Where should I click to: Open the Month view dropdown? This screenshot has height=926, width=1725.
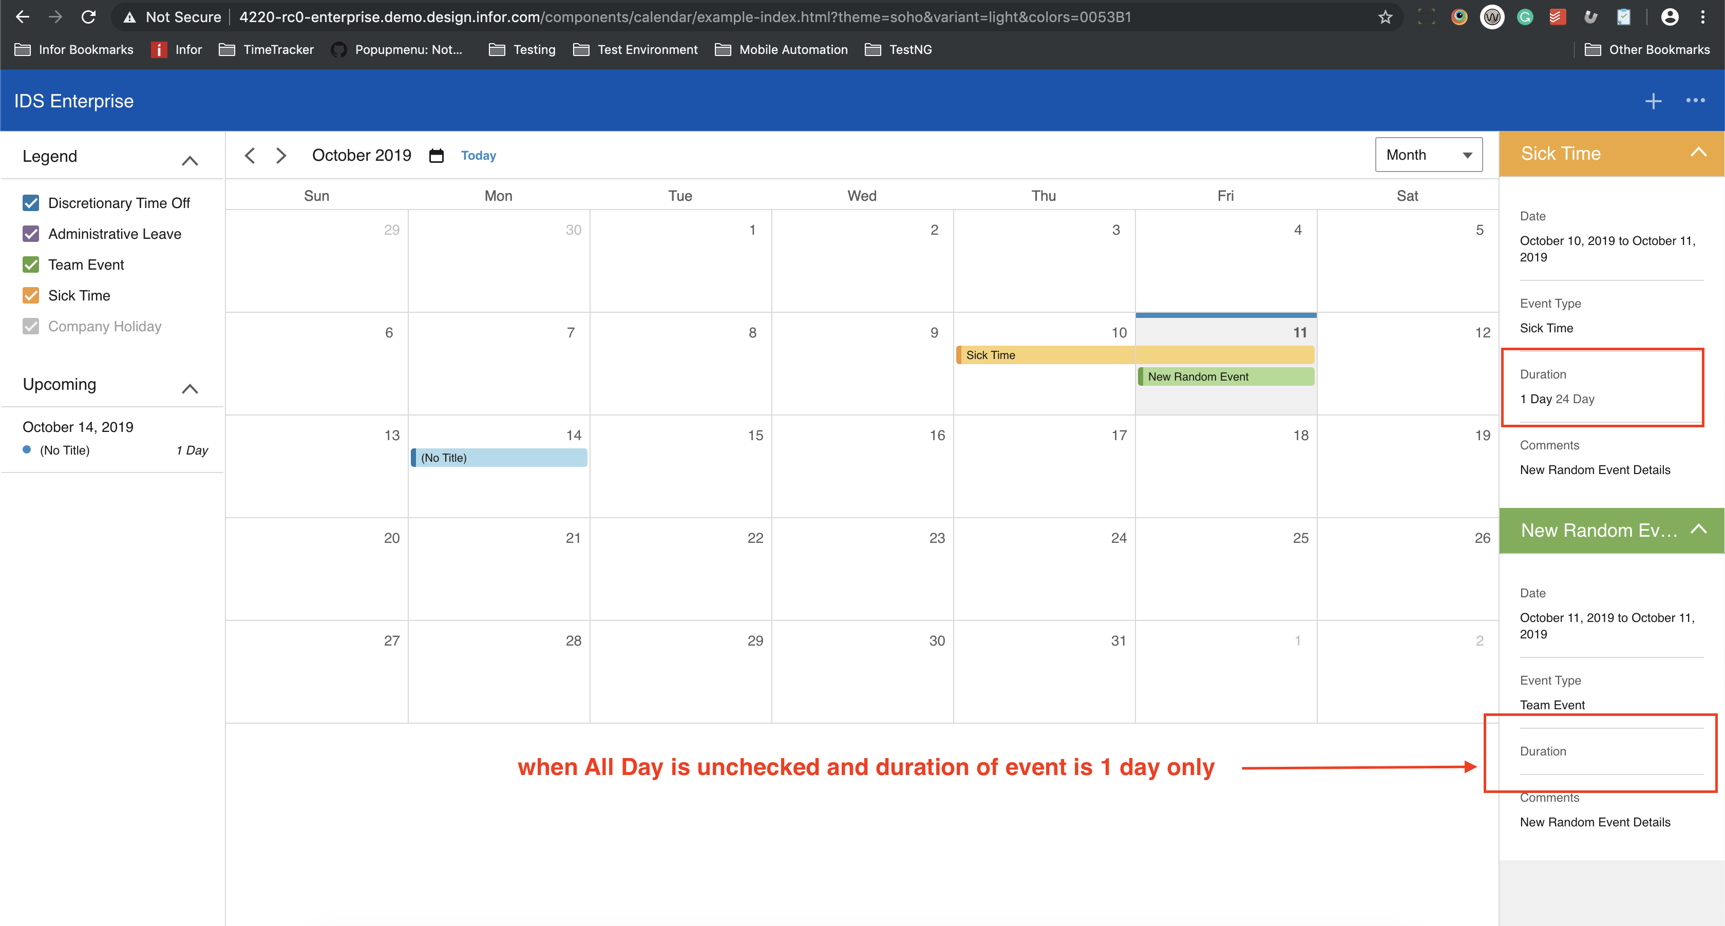(x=1428, y=155)
